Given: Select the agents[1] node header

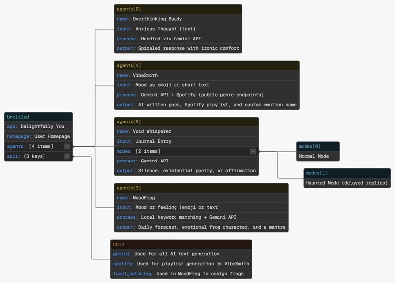Looking at the screenshot, I should [x=207, y=66].
